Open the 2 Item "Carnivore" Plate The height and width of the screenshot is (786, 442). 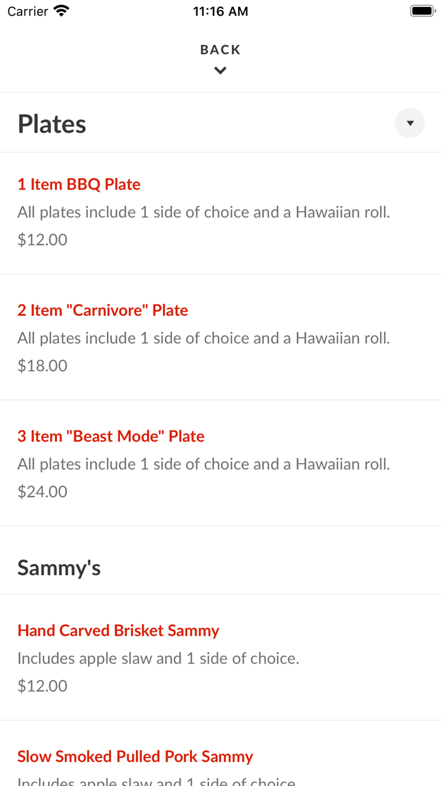(103, 310)
